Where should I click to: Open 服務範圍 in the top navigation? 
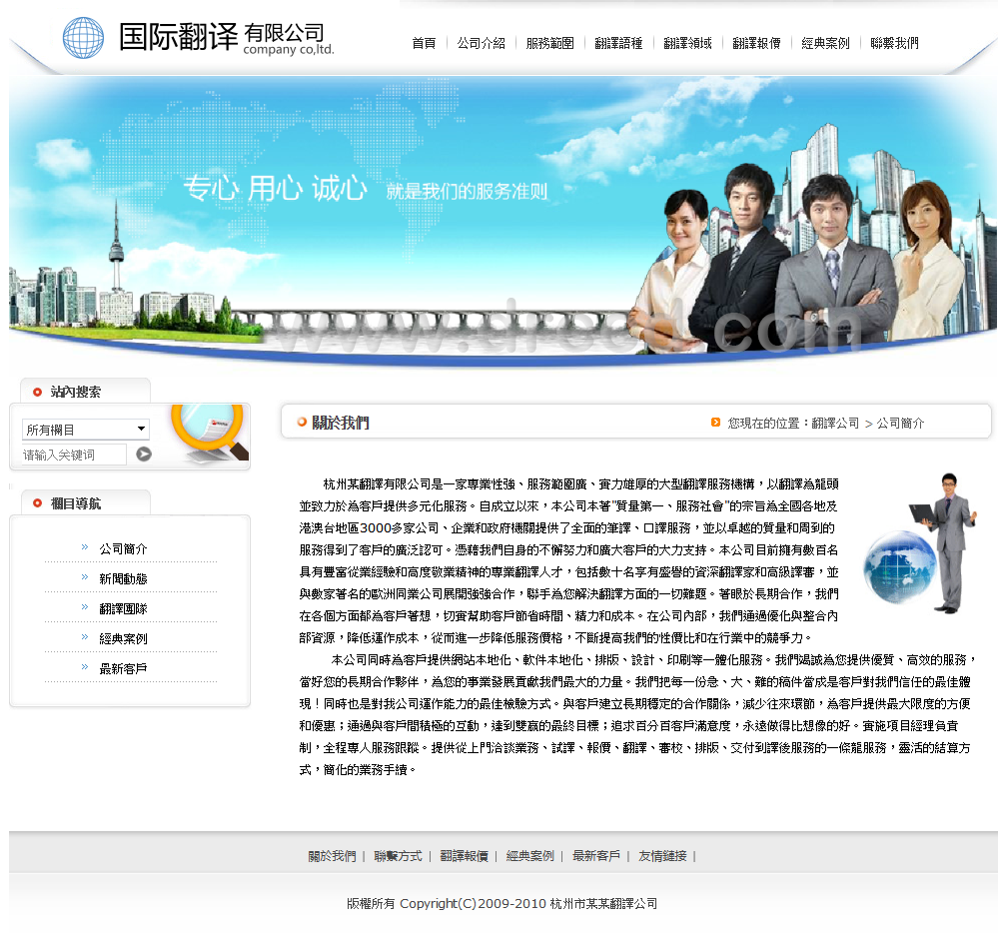[x=549, y=43]
